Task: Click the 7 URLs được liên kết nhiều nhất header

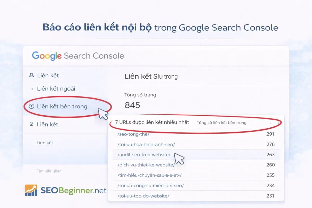Action: point(152,122)
